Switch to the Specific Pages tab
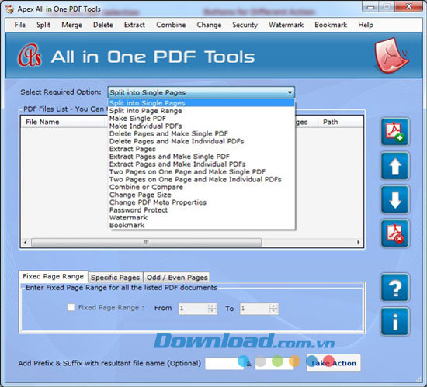 coord(115,278)
